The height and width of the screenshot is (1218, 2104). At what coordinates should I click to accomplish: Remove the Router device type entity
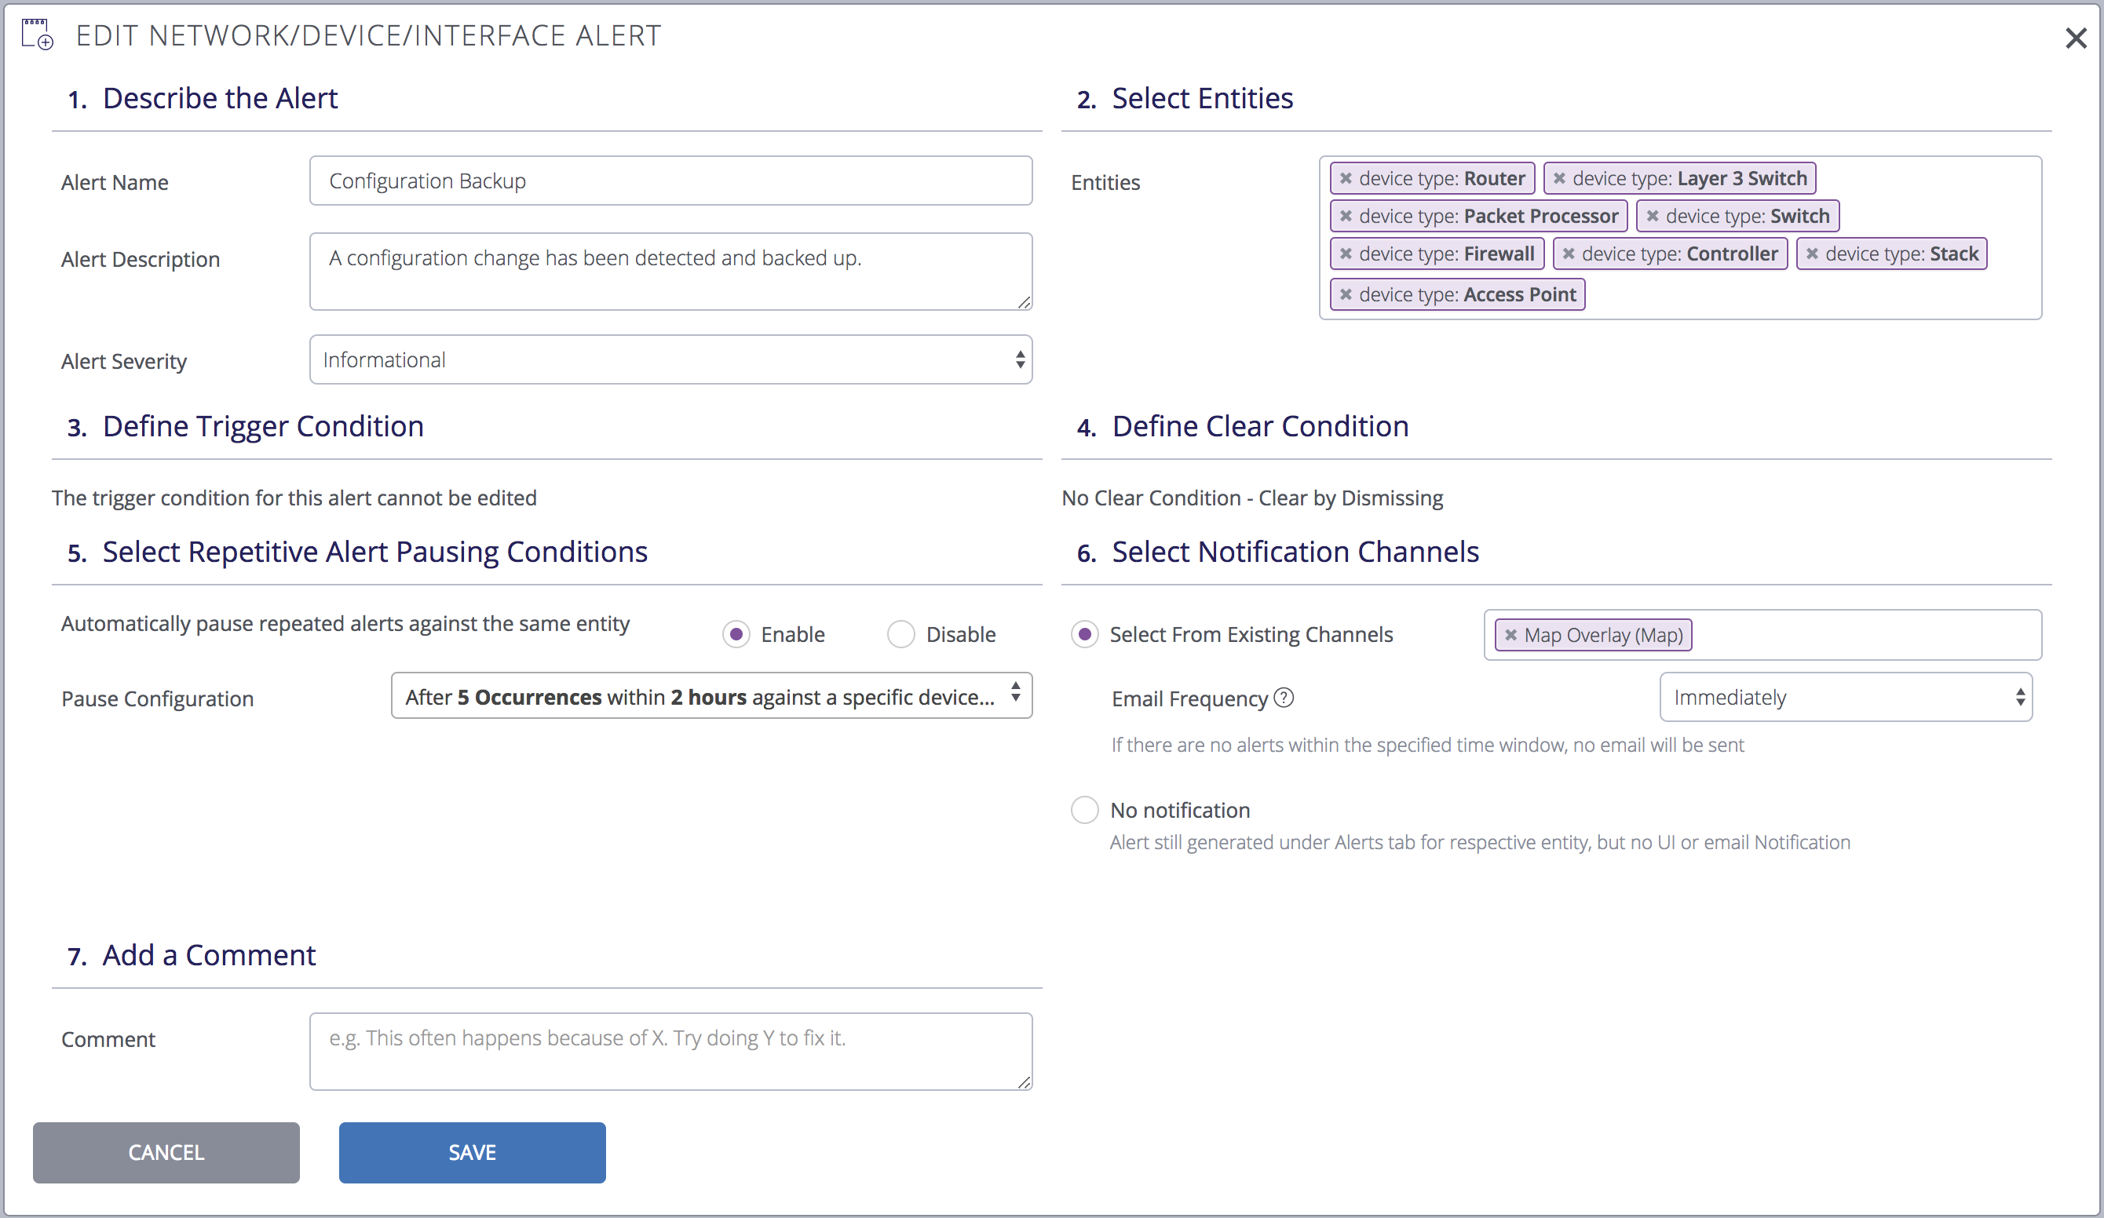point(1347,178)
